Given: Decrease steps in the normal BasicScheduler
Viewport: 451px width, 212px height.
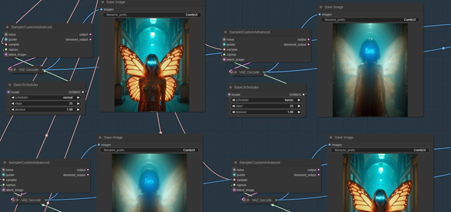Looking at the screenshot, I should (12, 104).
